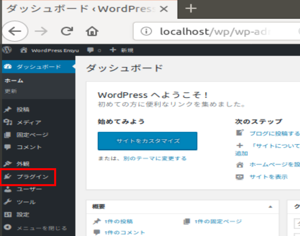The height and width of the screenshot is (236, 300).
Task: Open a new browser tab with plus
Action: pyautogui.click(x=191, y=9)
